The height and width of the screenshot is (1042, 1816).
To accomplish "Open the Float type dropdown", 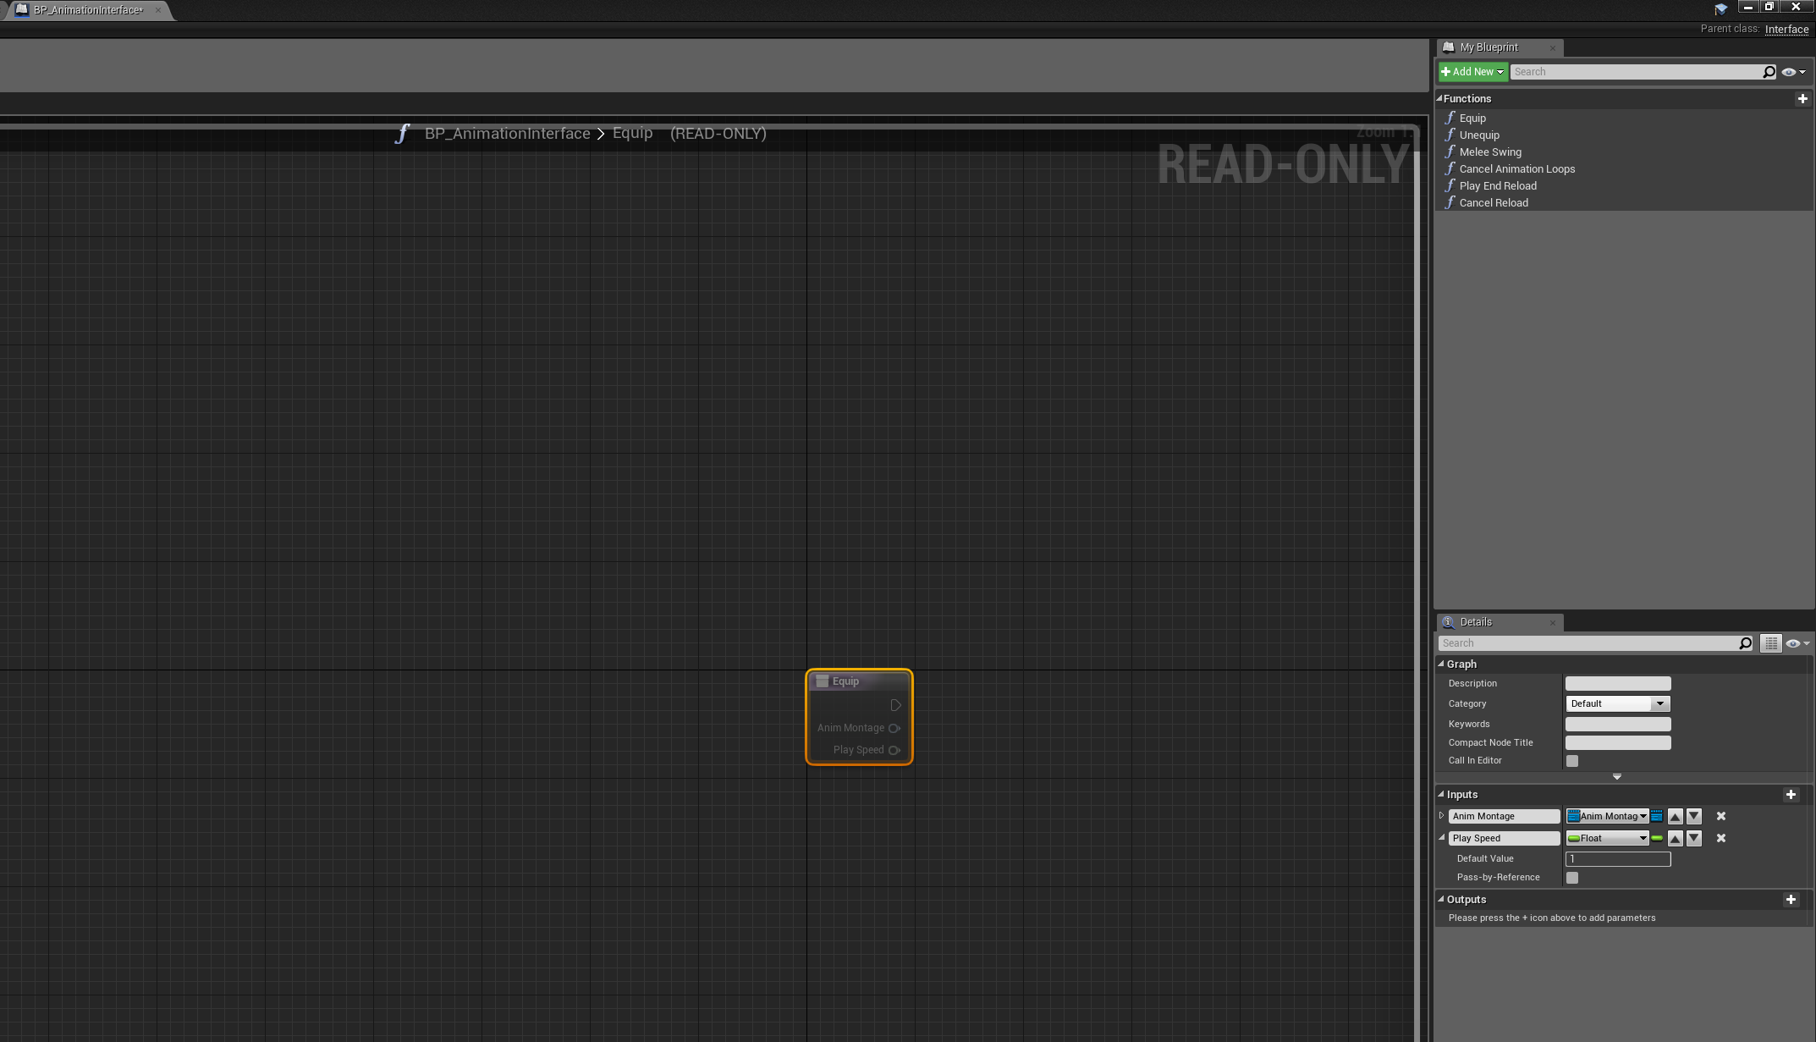I will (x=1607, y=839).
